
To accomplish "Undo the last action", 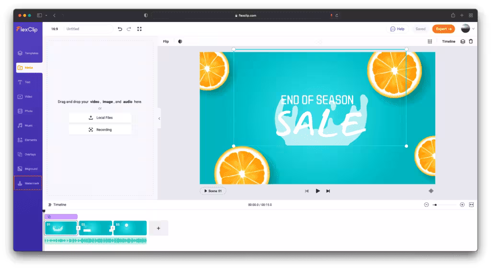I will [x=120, y=29].
